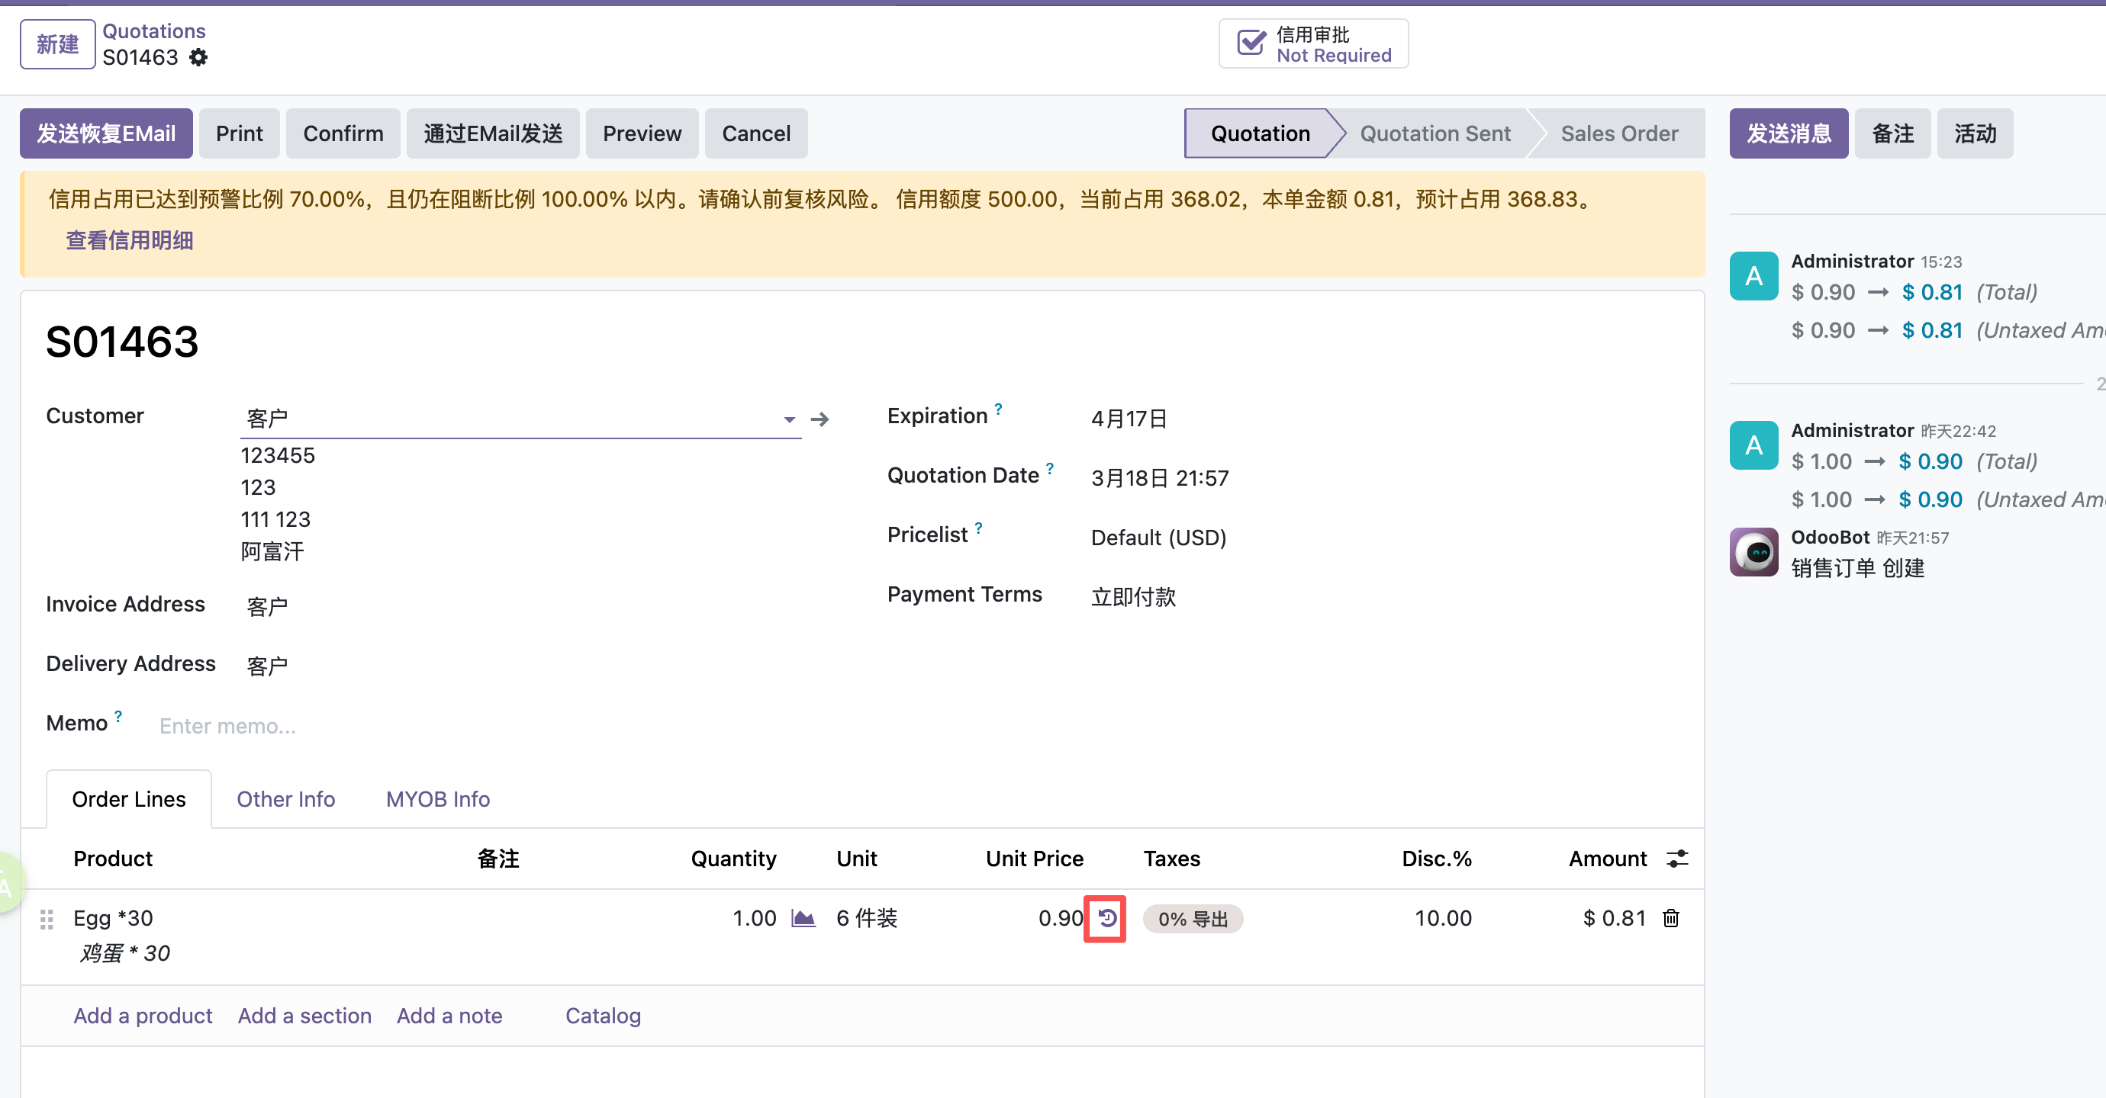This screenshot has width=2106, height=1098.
Task: Click the 销售订单 创建 log message
Action: [1857, 568]
